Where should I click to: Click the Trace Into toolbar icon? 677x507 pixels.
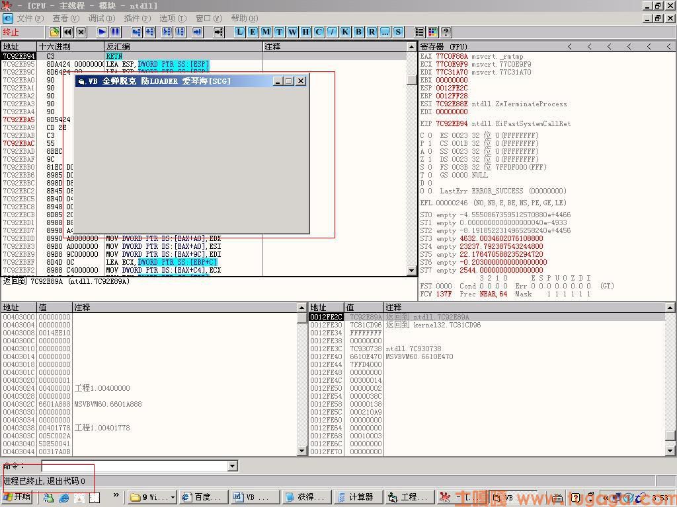point(167,32)
